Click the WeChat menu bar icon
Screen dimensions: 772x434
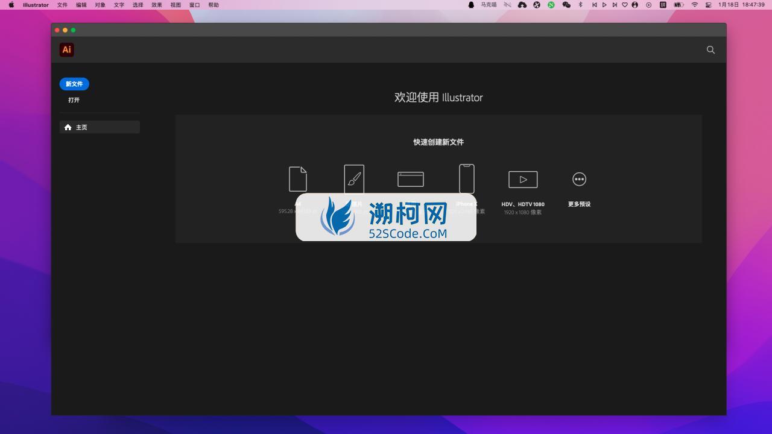(566, 5)
